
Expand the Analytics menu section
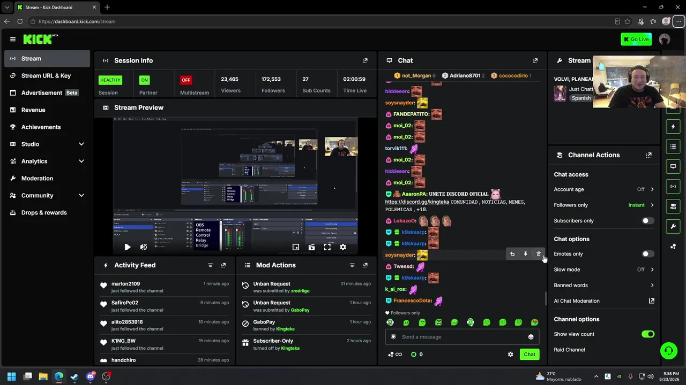tap(47, 161)
